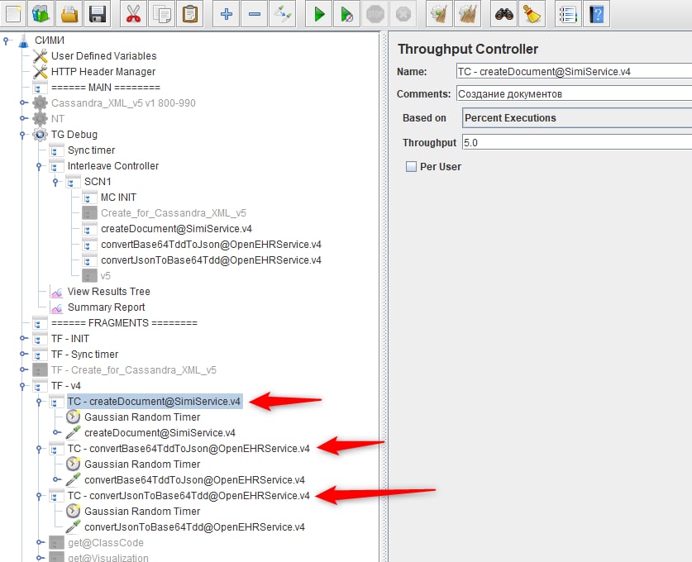Click the Cut scissors icon
The height and width of the screenshot is (562, 692).
click(x=133, y=14)
